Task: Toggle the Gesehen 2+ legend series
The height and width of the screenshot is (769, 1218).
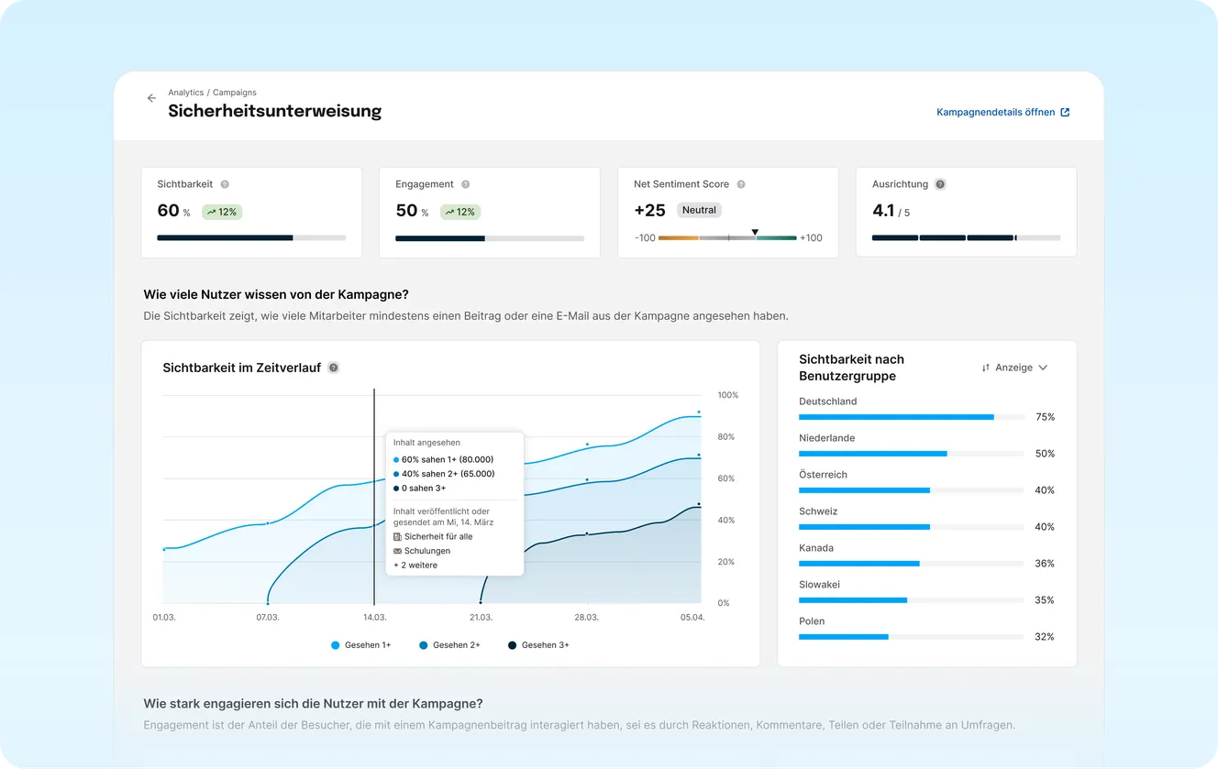Action: (x=449, y=645)
